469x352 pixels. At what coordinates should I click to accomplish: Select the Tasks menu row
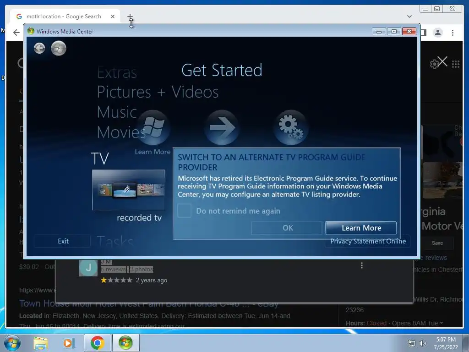tap(115, 241)
